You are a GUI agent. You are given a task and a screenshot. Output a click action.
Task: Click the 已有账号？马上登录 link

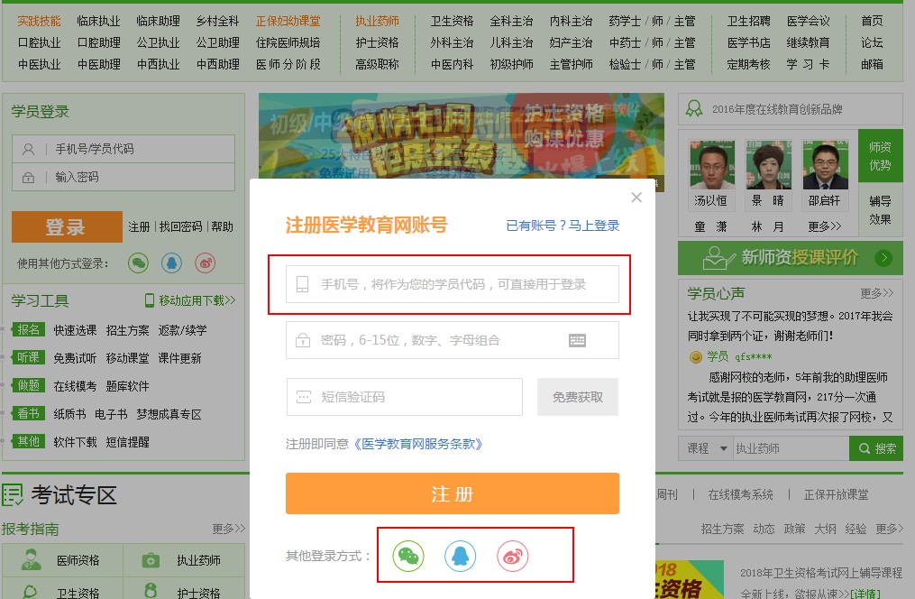click(x=563, y=226)
